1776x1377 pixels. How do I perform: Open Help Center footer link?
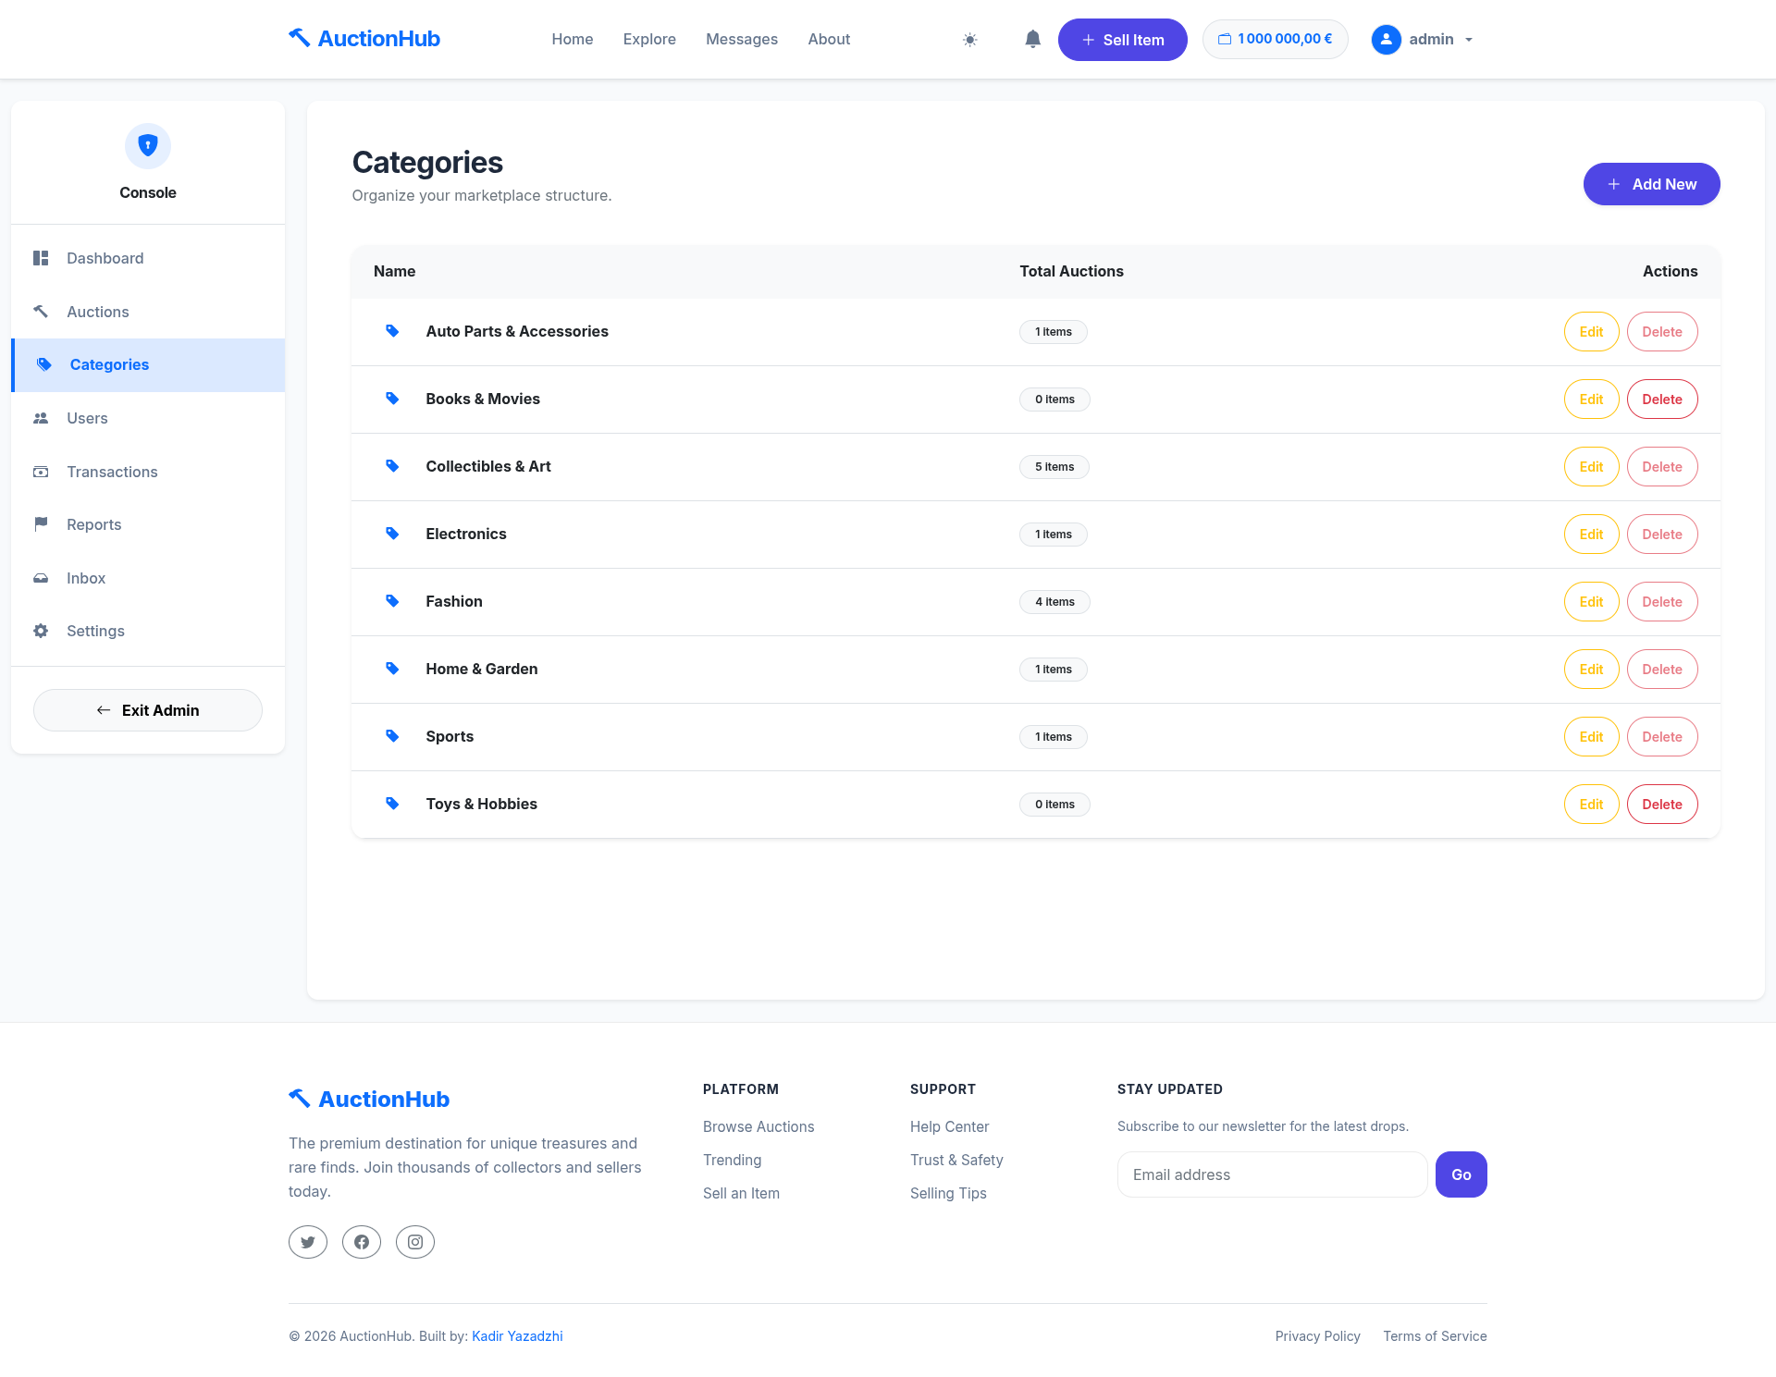pos(949,1126)
